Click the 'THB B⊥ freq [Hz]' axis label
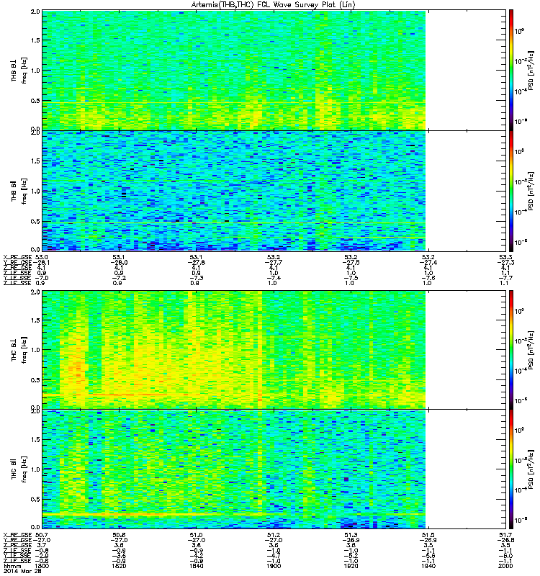The width and height of the screenshot is (540, 576). (x=19, y=70)
